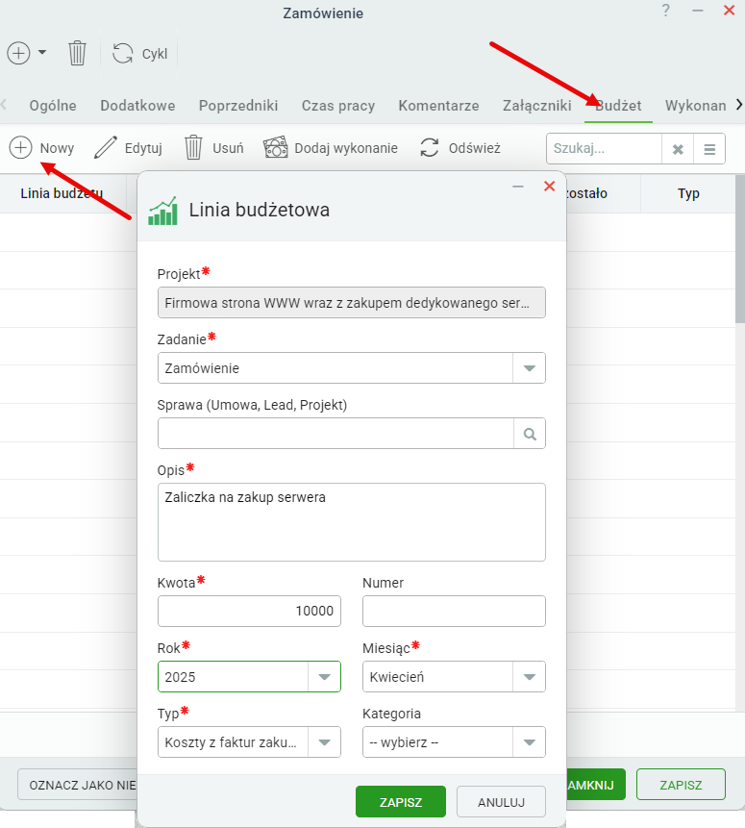This screenshot has height=828, width=745.
Task: Switch to the Ogólne tab
Action: (53, 106)
